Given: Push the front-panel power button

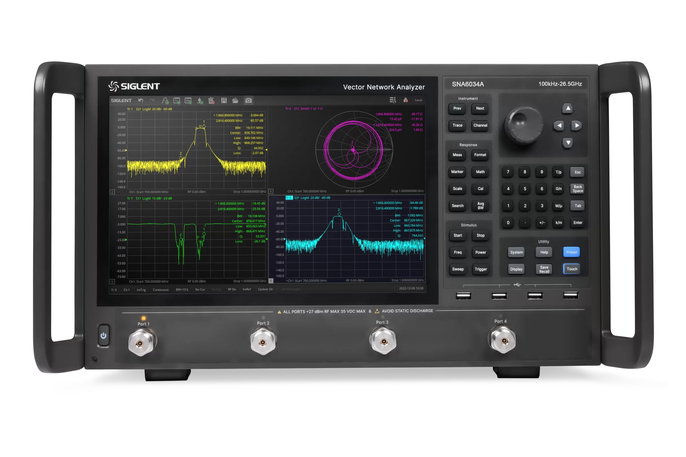Looking at the screenshot, I should pyautogui.click(x=103, y=335).
